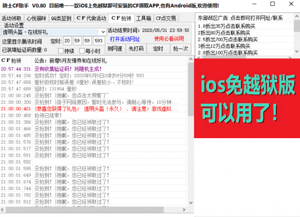Click the ios免越狱版 red banner ad
Viewport: 300px width, 217px height.
(247, 98)
